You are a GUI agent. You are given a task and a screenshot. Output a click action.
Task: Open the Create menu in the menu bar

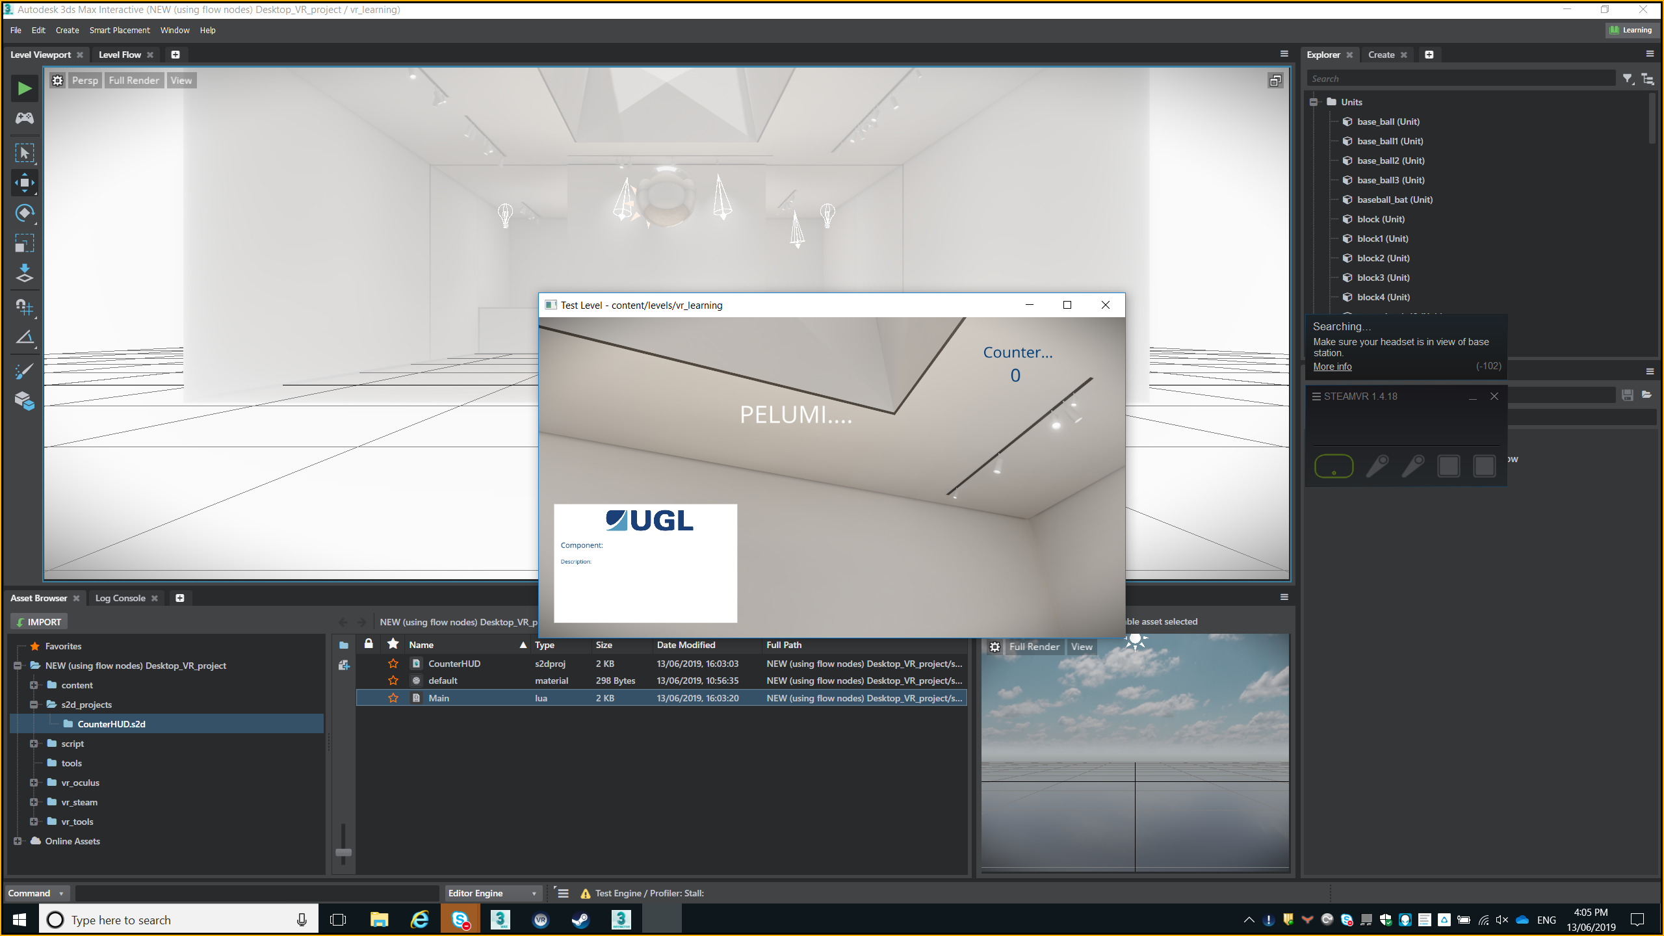pyautogui.click(x=67, y=31)
